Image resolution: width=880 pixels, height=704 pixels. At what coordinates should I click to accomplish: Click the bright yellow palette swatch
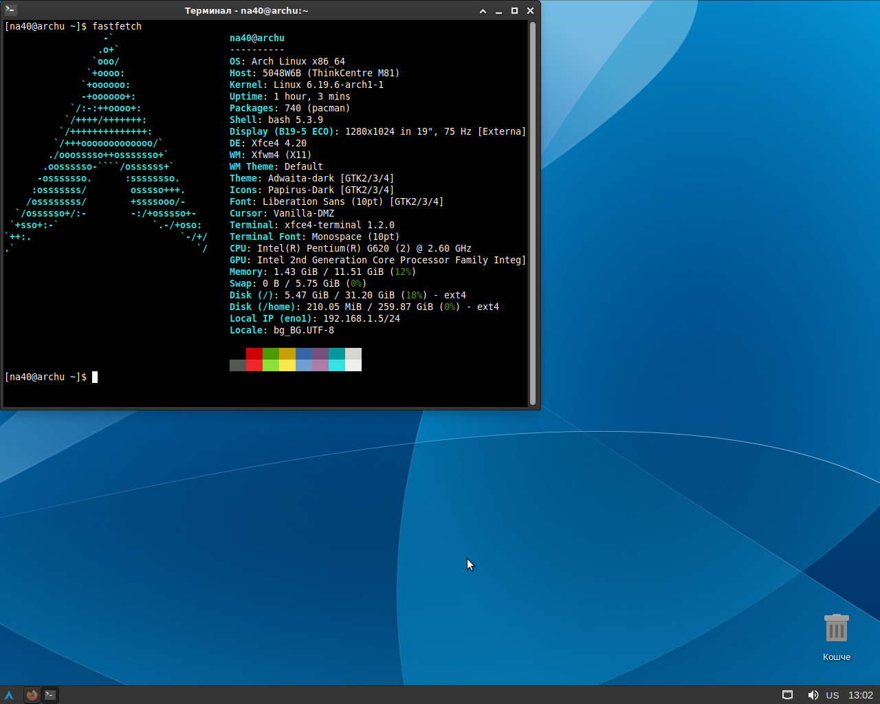[287, 365]
